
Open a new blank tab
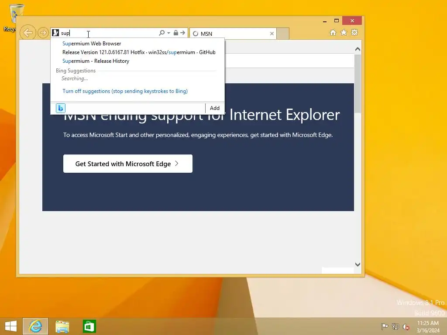click(x=283, y=34)
